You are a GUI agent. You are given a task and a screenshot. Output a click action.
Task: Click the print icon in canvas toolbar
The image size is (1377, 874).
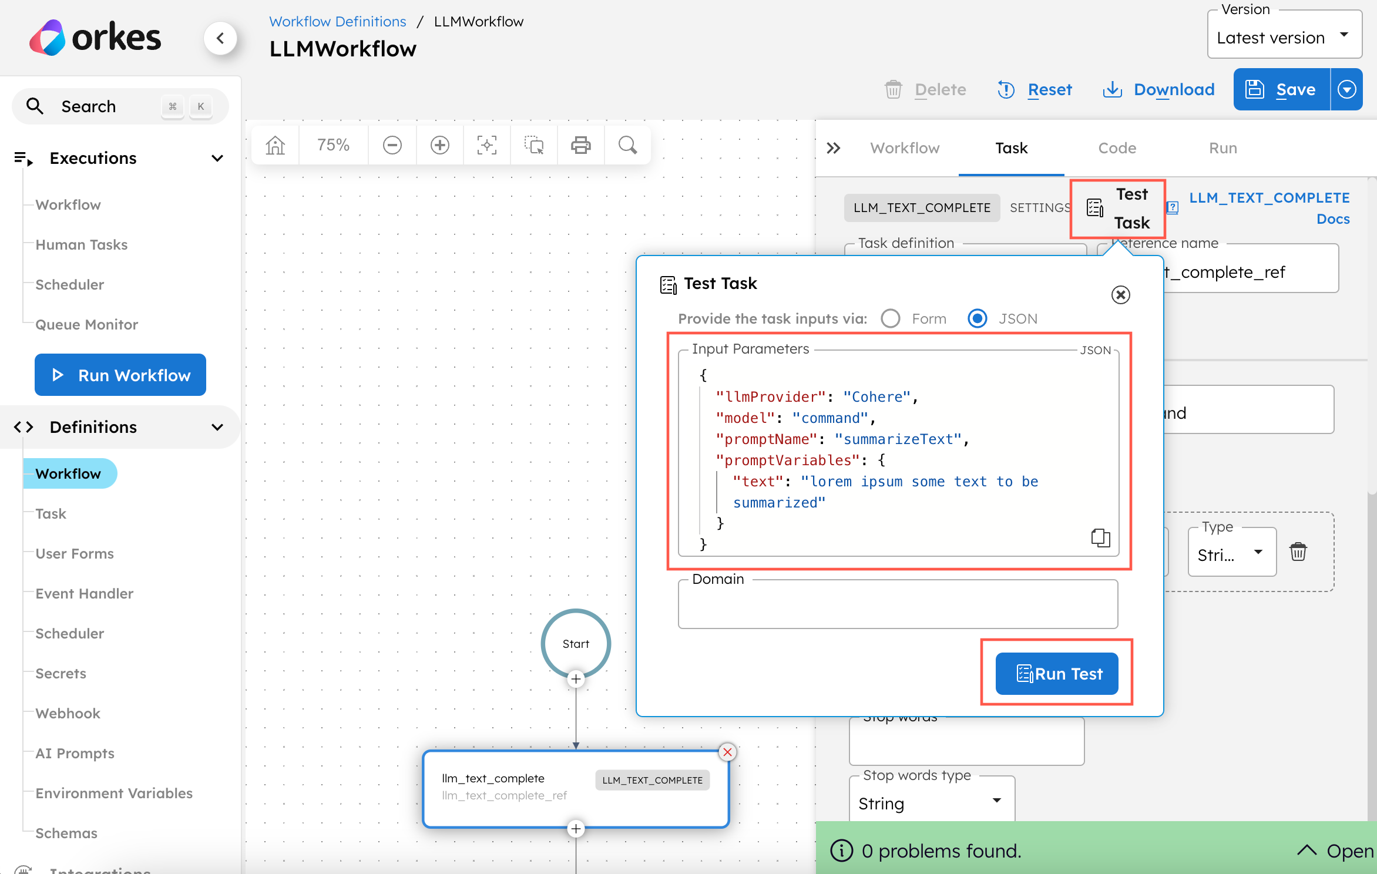point(581,145)
